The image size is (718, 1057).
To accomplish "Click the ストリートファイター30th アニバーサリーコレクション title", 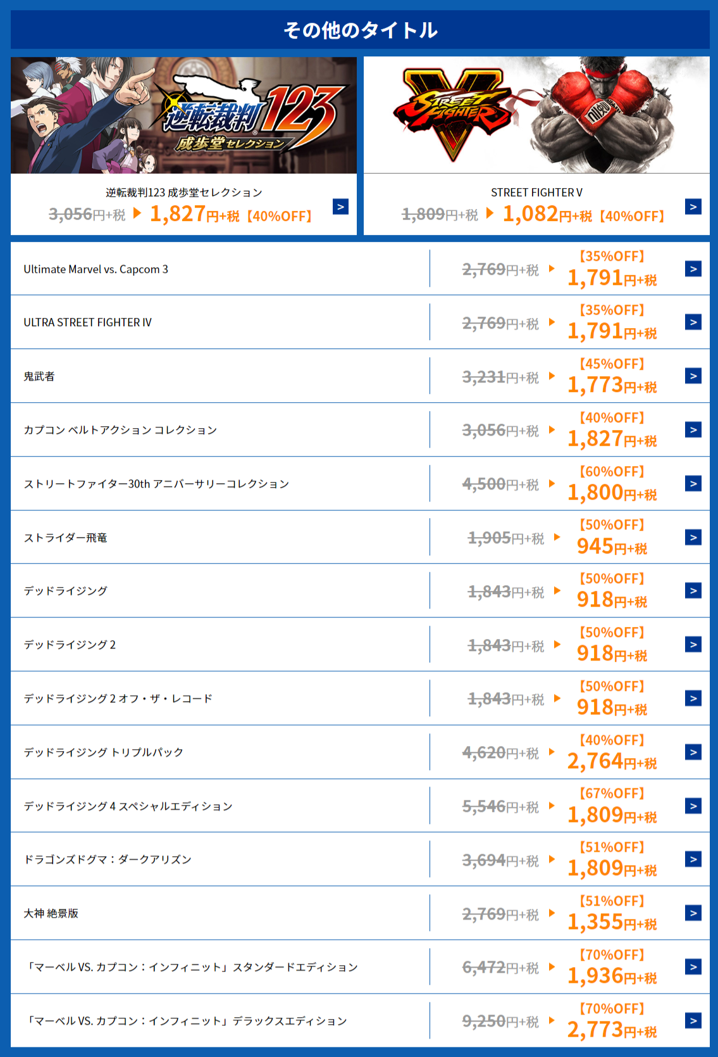I will [x=156, y=484].
